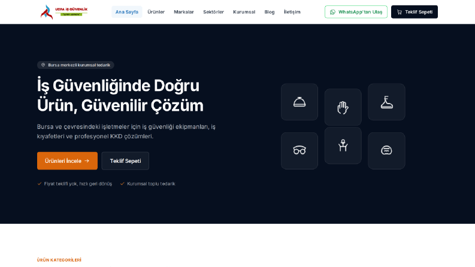Select the safety glasses tile
The height and width of the screenshot is (267, 475).
(x=299, y=150)
